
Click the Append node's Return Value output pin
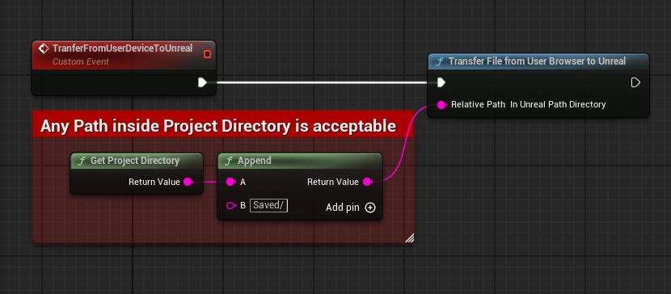click(x=367, y=182)
